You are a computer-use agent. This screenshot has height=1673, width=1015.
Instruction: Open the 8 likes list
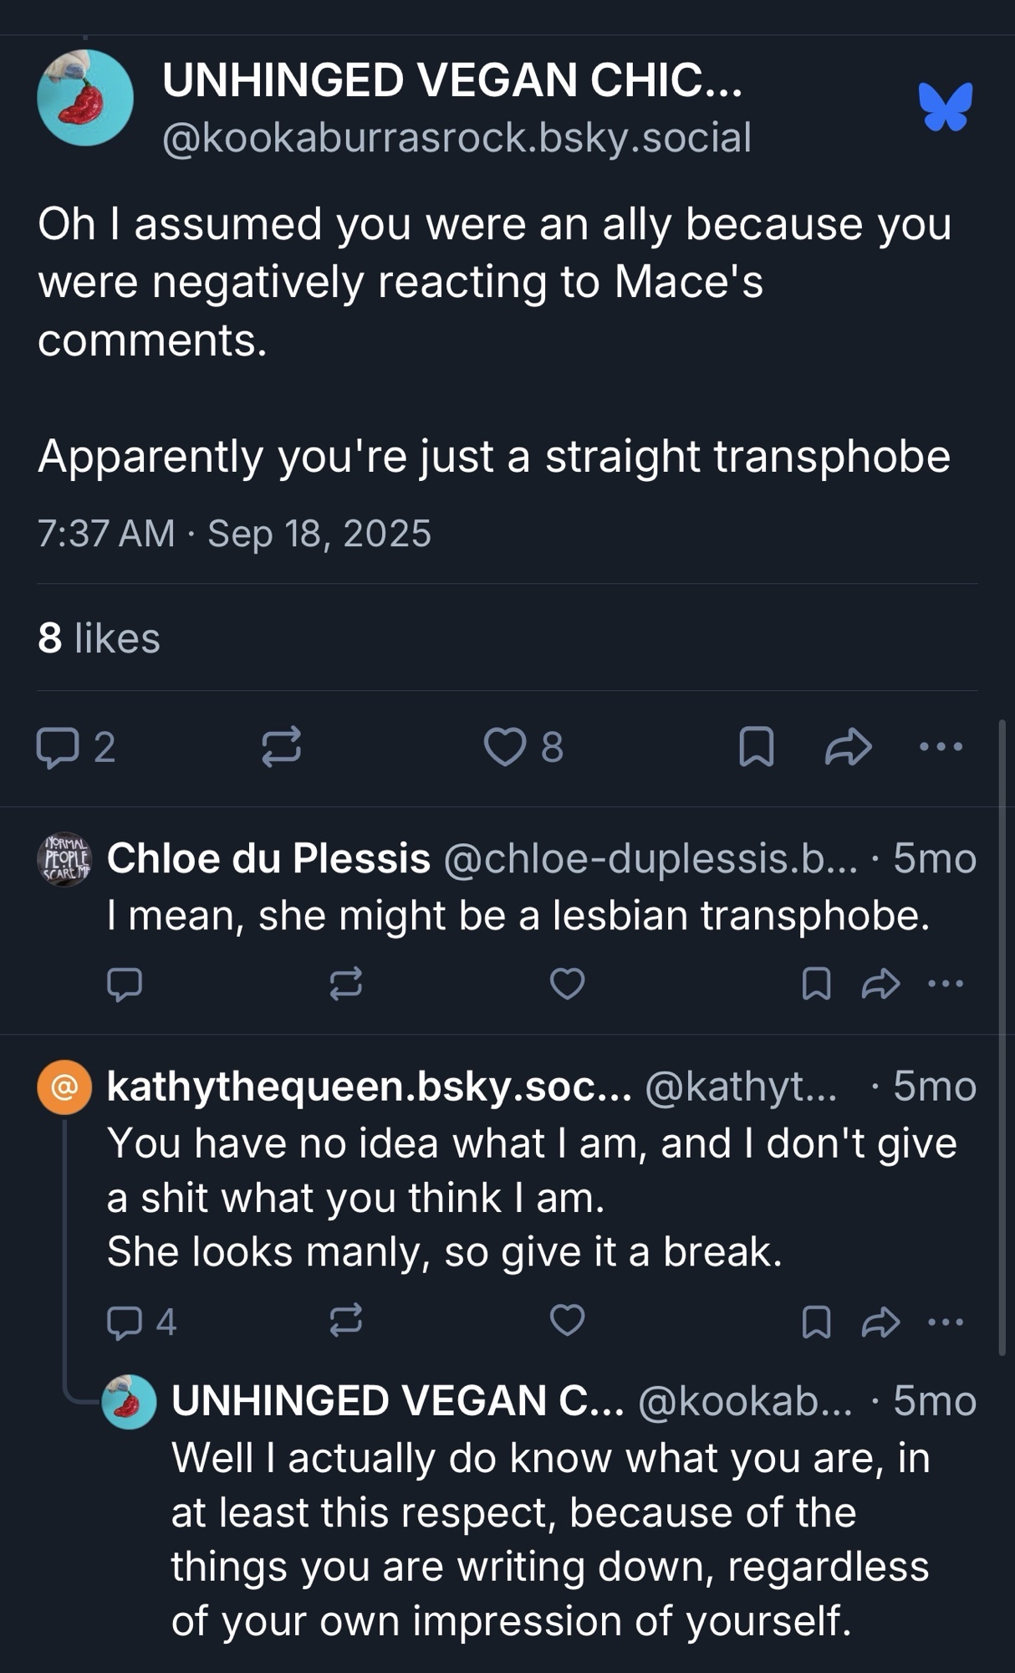[x=99, y=638]
